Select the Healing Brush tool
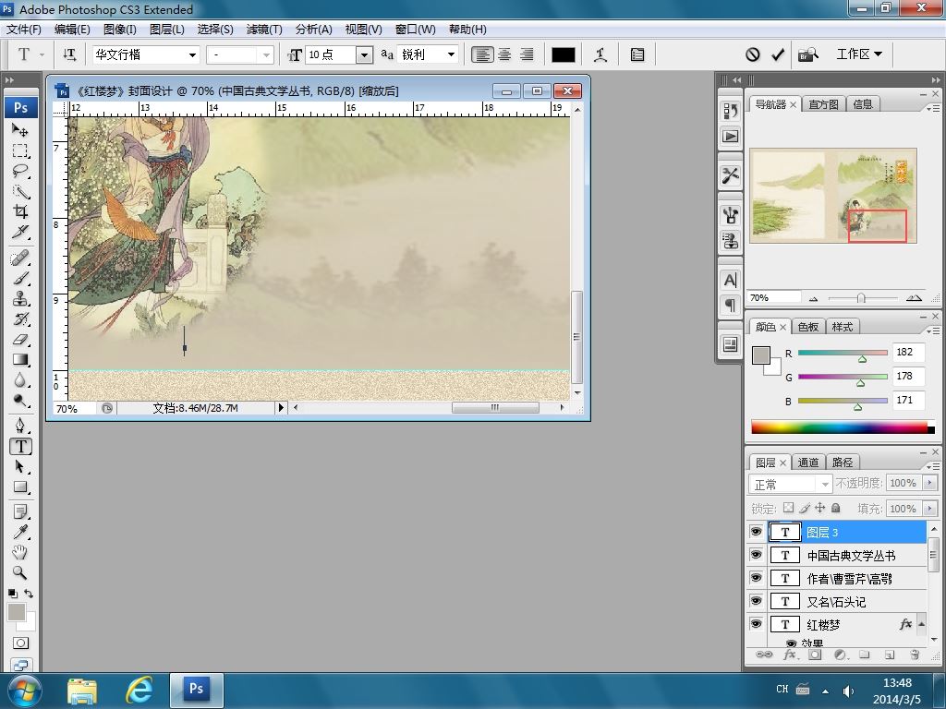 pyautogui.click(x=20, y=258)
